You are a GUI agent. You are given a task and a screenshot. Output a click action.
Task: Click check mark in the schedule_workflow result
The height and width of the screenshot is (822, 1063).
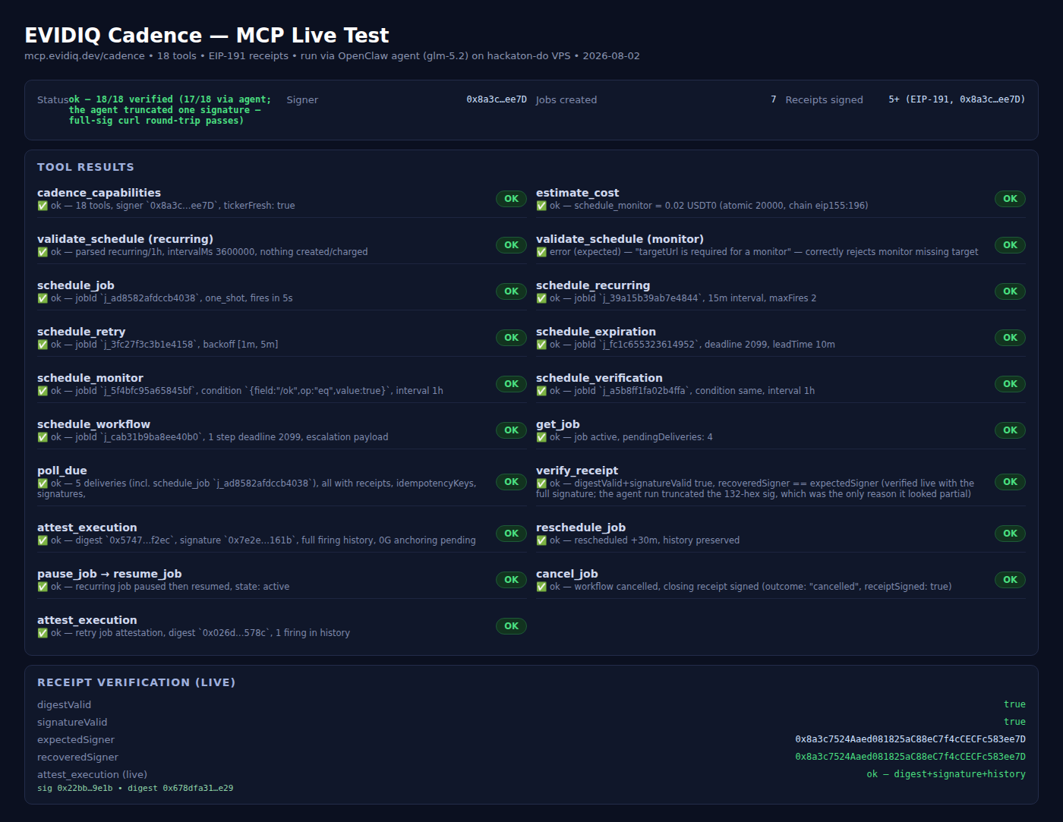(x=43, y=437)
